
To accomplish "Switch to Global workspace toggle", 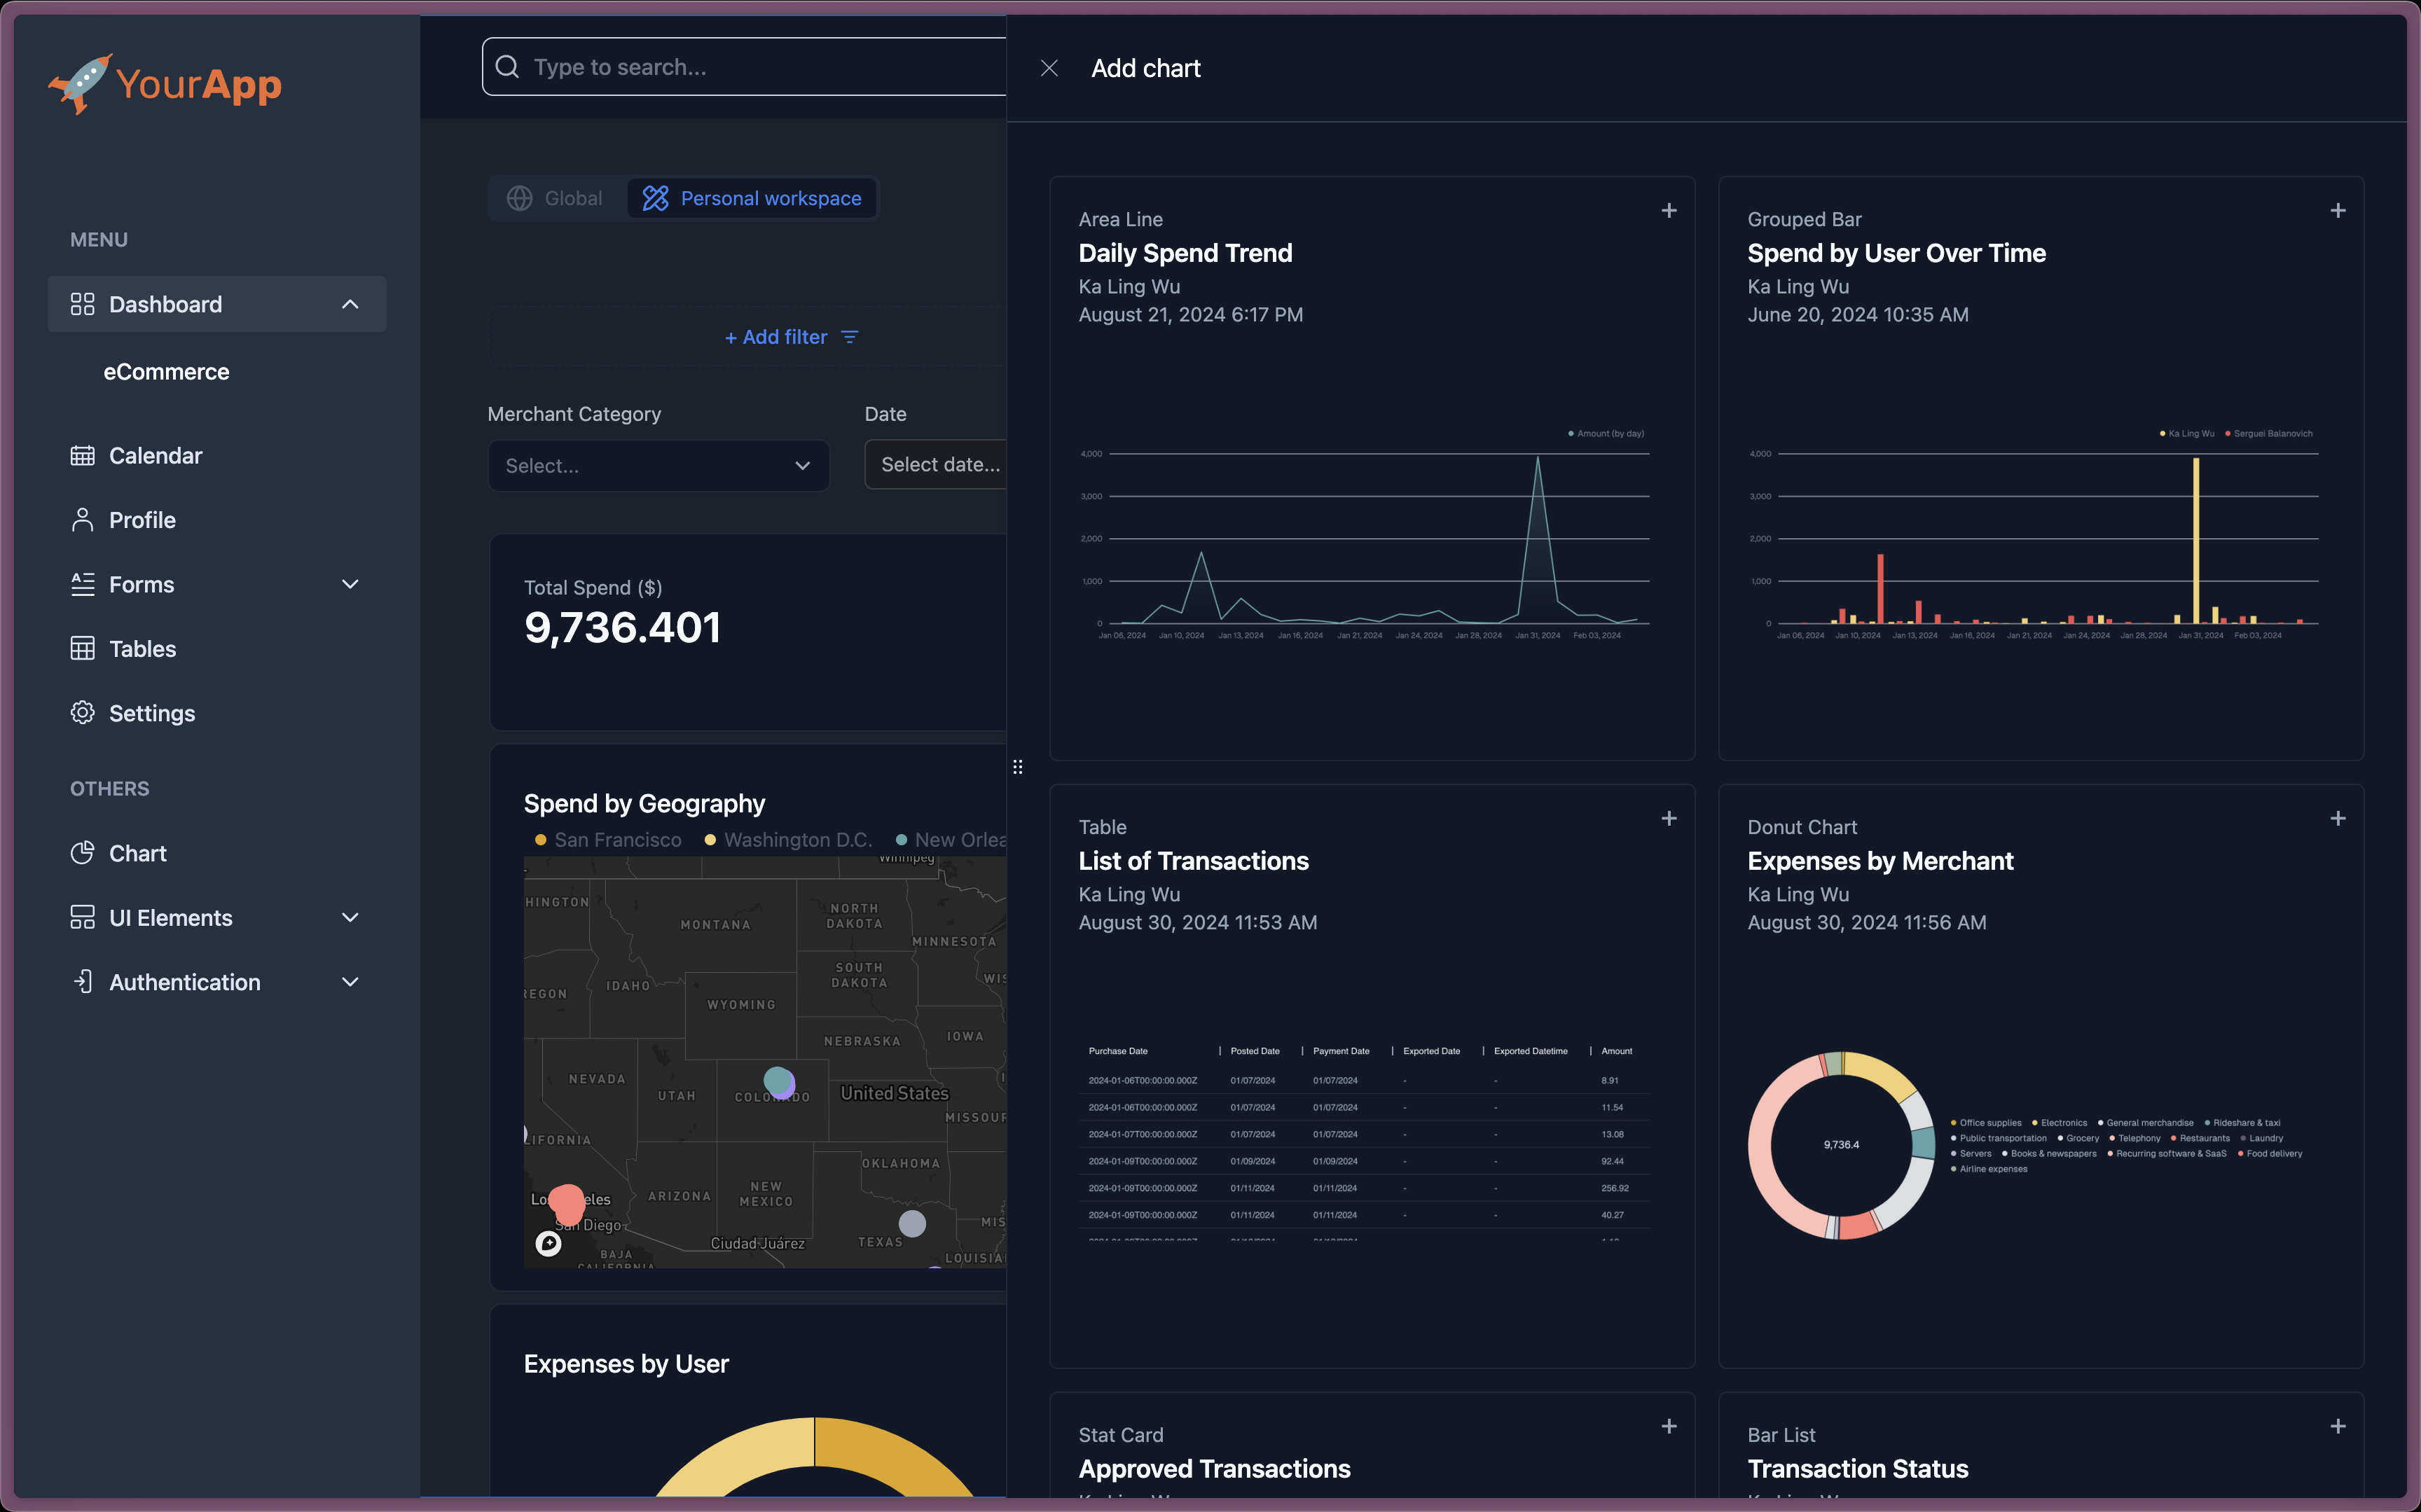I will point(556,198).
